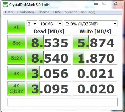This screenshot has height=112, width=125.
Task: Click the empty comment field at bottom
Action: (x=62, y=102)
